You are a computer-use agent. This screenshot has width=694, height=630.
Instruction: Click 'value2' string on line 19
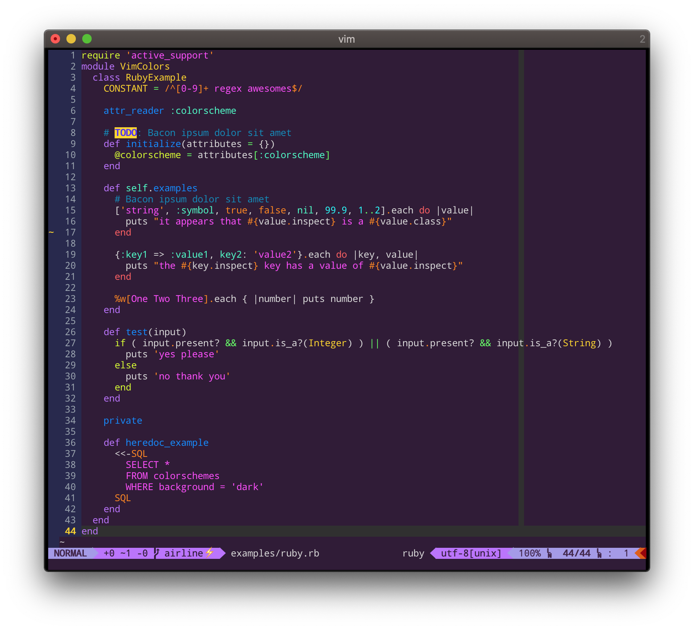coord(275,255)
